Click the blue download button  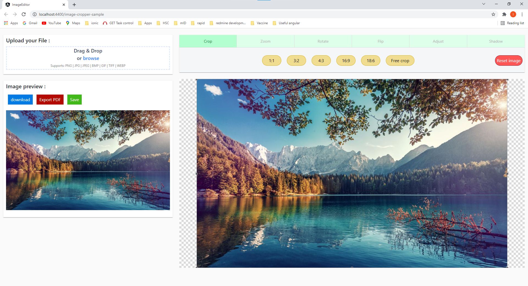point(20,100)
